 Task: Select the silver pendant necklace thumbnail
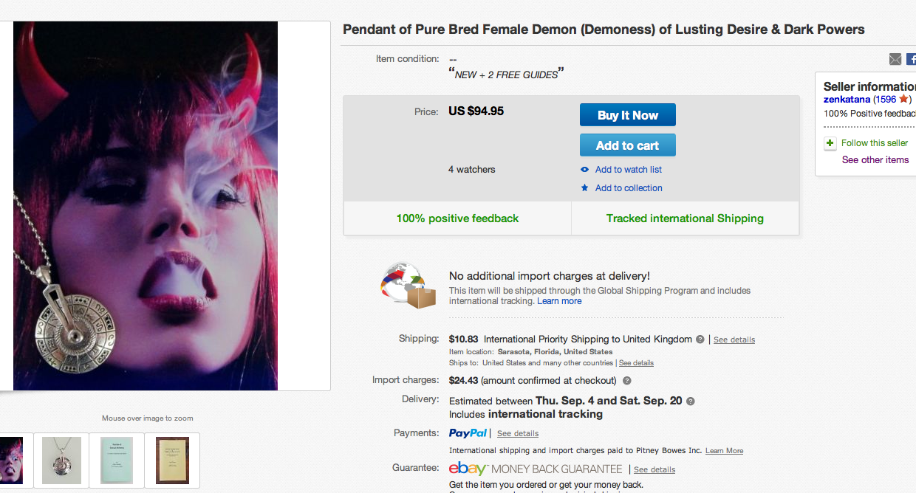(x=62, y=461)
